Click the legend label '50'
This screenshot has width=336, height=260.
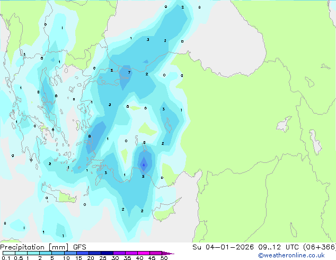click(164, 258)
